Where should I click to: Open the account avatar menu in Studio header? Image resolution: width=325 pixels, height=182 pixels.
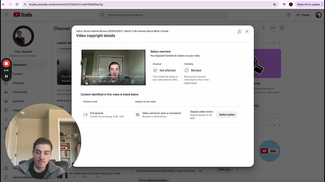tap(318, 15)
